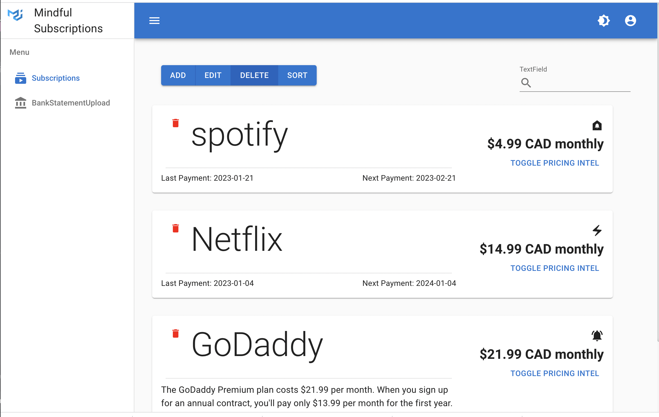Open the SORT options
The height and width of the screenshot is (417, 659).
pos(297,75)
